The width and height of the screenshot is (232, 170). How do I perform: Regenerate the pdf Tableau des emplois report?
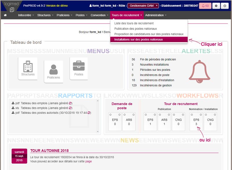pos(70,103)
